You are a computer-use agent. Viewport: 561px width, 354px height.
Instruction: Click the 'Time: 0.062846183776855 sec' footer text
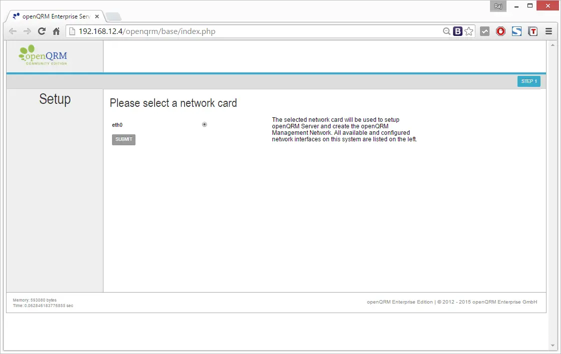tap(43, 306)
